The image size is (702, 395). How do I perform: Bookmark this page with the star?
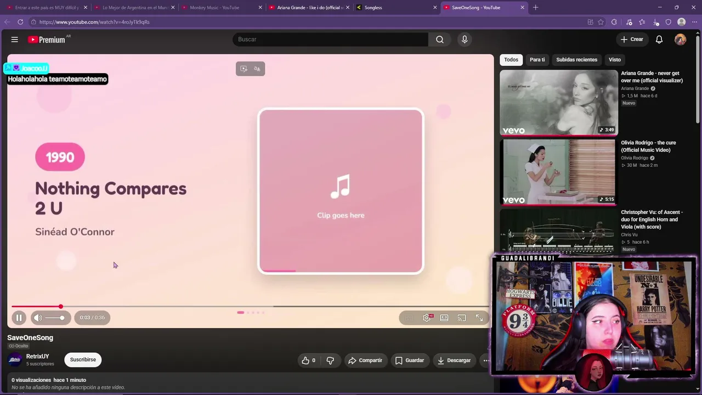pos(601,22)
